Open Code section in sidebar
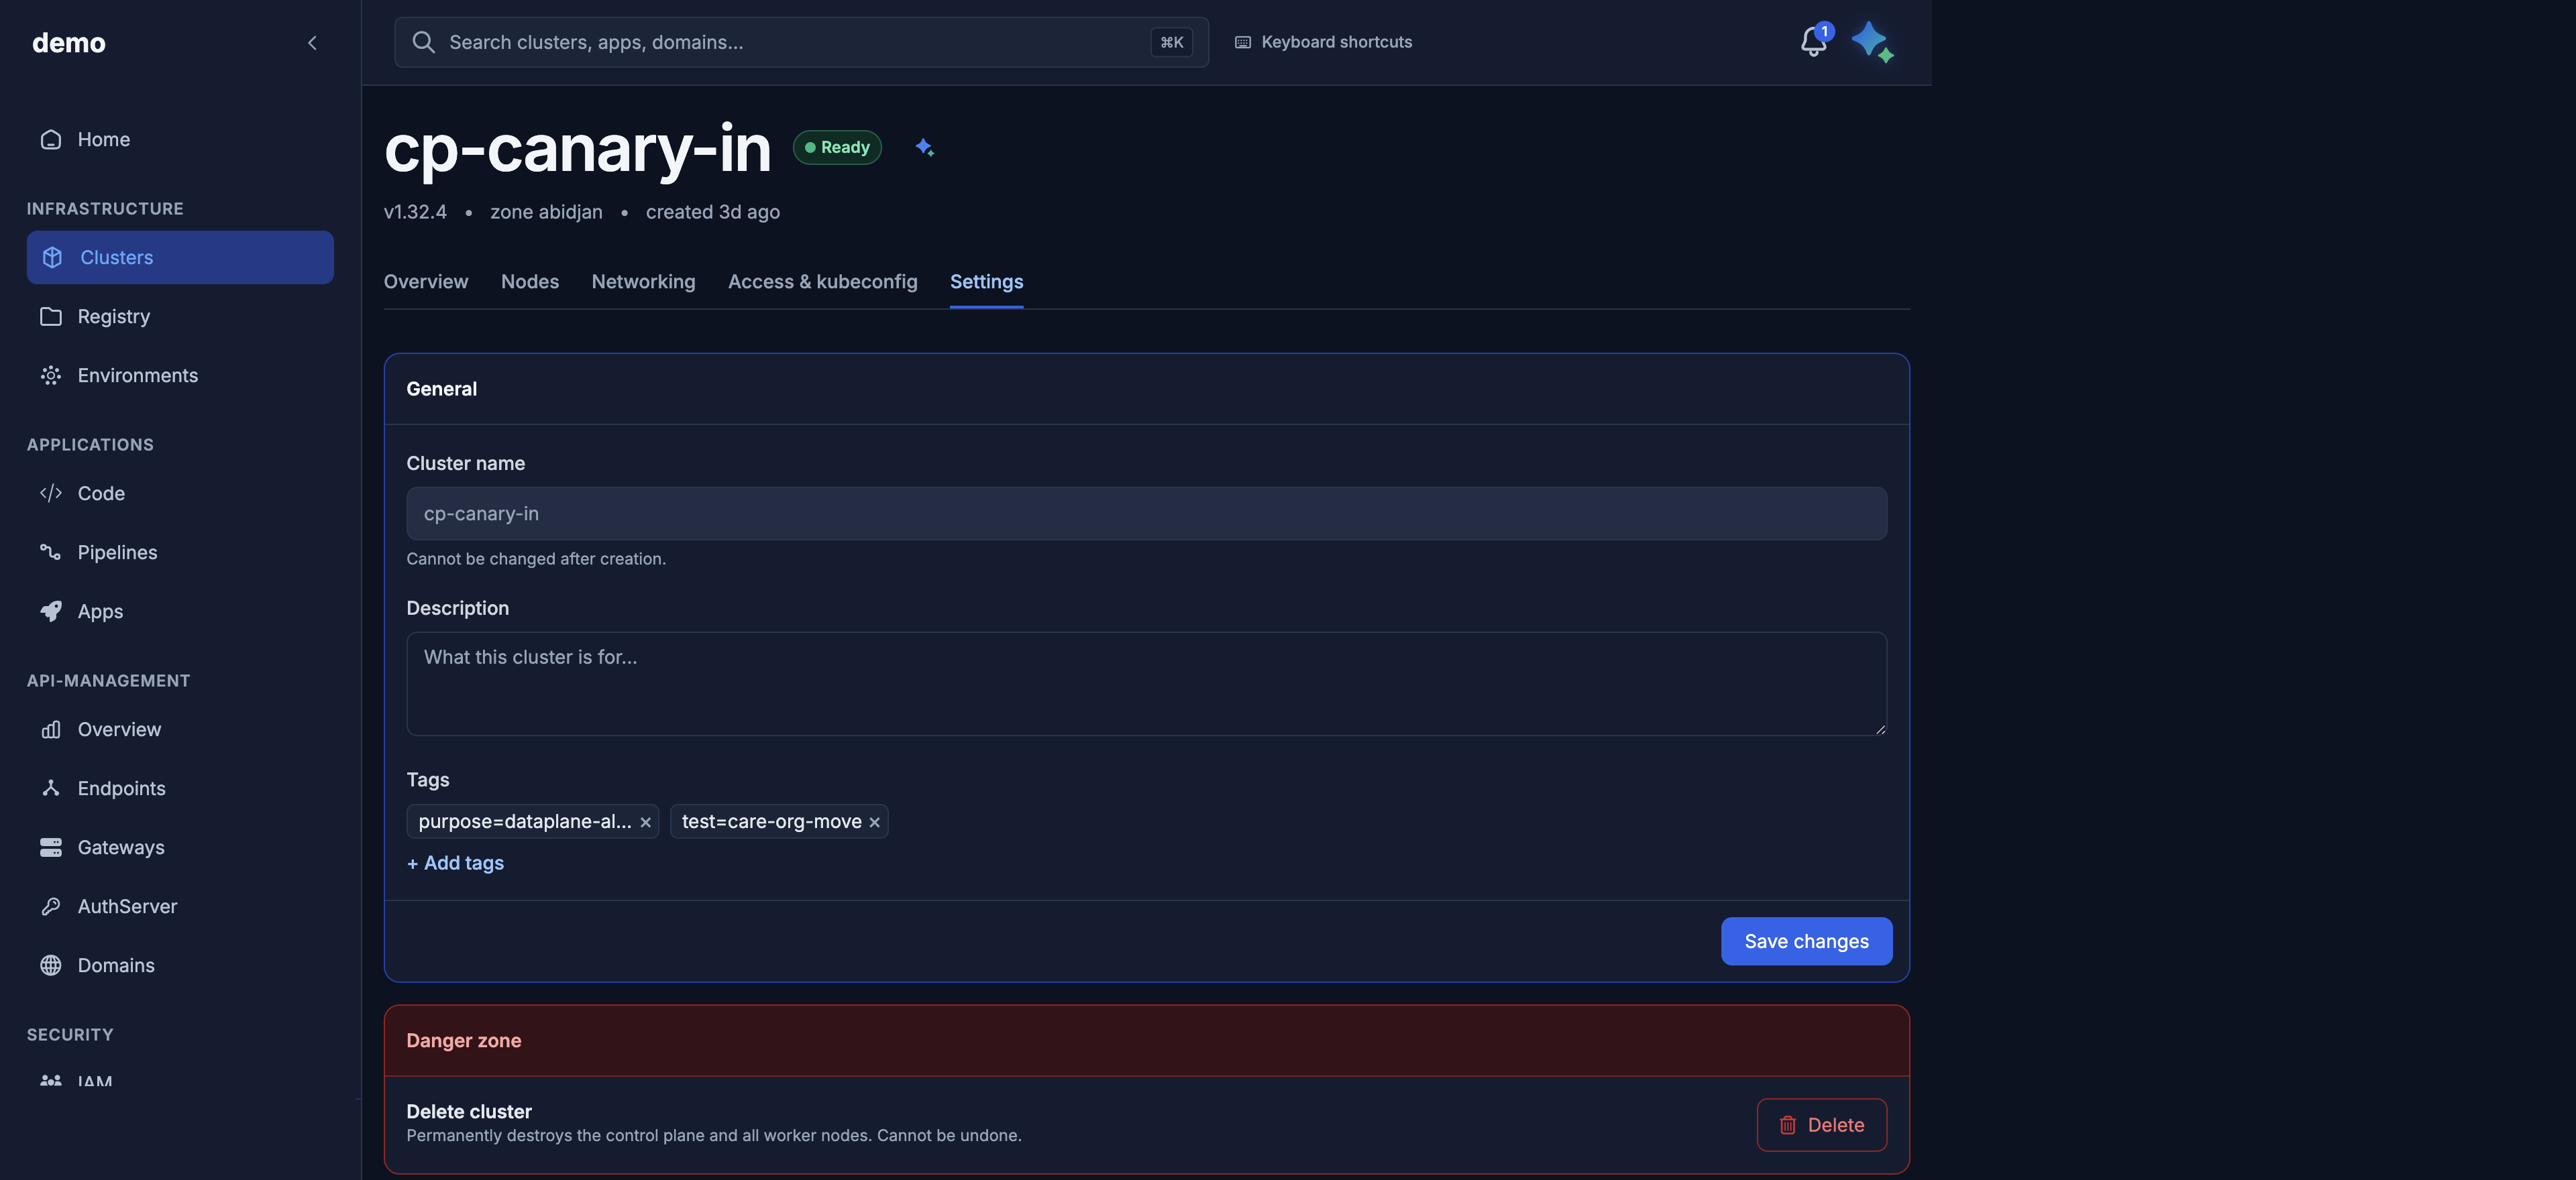This screenshot has height=1180, width=2576. tap(180, 493)
